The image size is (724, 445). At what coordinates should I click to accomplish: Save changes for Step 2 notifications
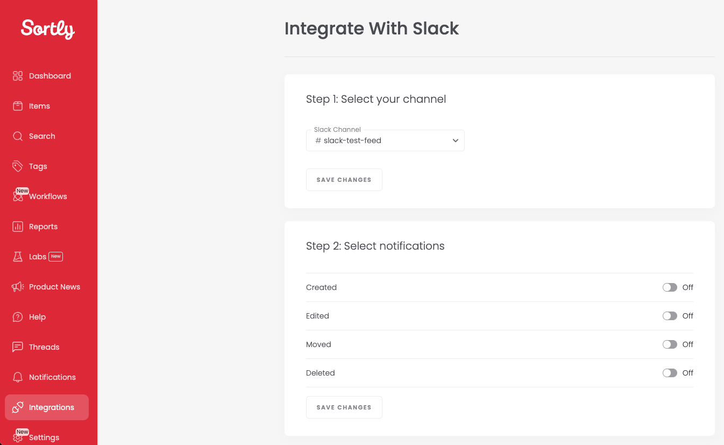[x=344, y=407]
